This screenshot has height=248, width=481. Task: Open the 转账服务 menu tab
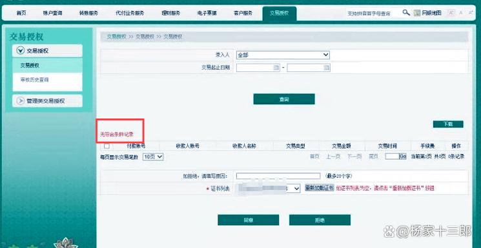coord(88,13)
